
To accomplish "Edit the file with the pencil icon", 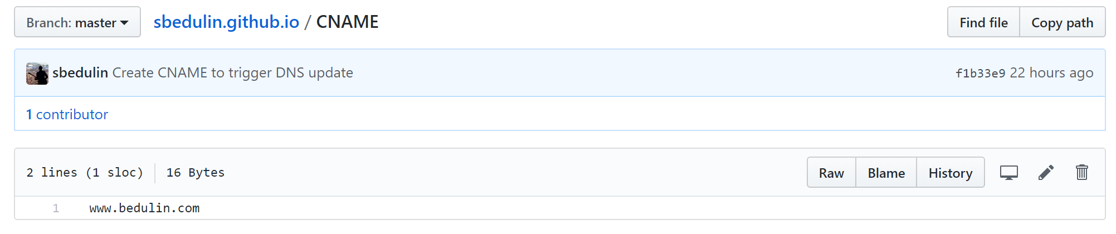I will pos(1046,173).
